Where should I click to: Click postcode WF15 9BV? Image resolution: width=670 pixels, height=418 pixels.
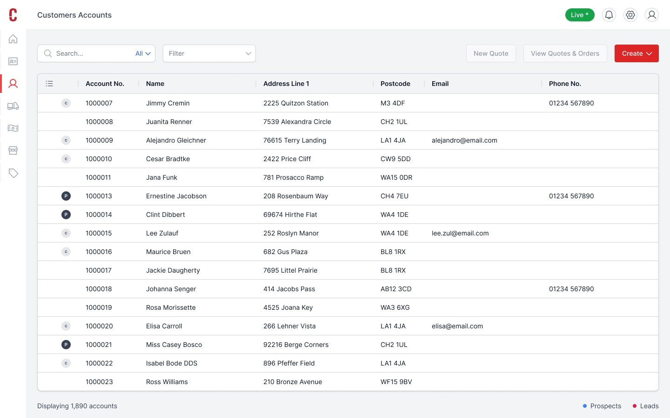(396, 382)
